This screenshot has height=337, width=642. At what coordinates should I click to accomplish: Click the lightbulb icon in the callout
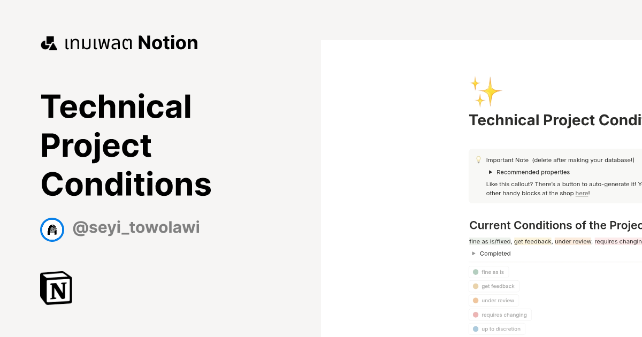(478, 159)
